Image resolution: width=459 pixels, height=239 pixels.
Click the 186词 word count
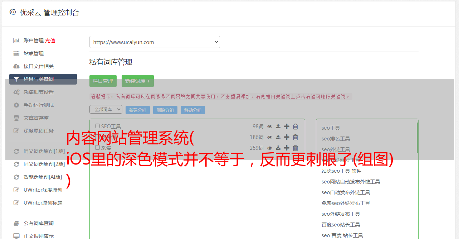[x=257, y=137]
